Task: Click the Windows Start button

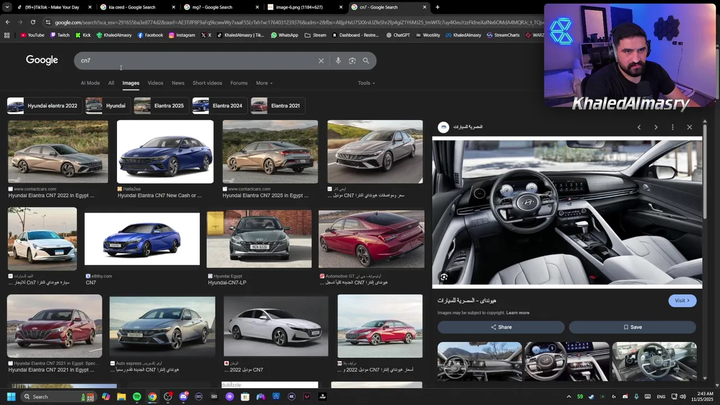Action: click(x=11, y=397)
